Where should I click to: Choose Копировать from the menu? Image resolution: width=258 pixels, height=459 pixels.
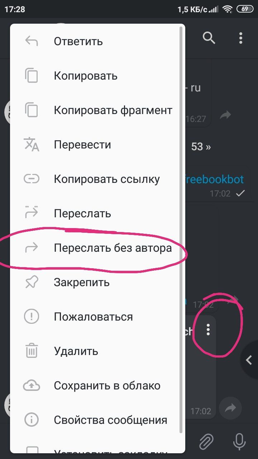[x=97, y=76]
